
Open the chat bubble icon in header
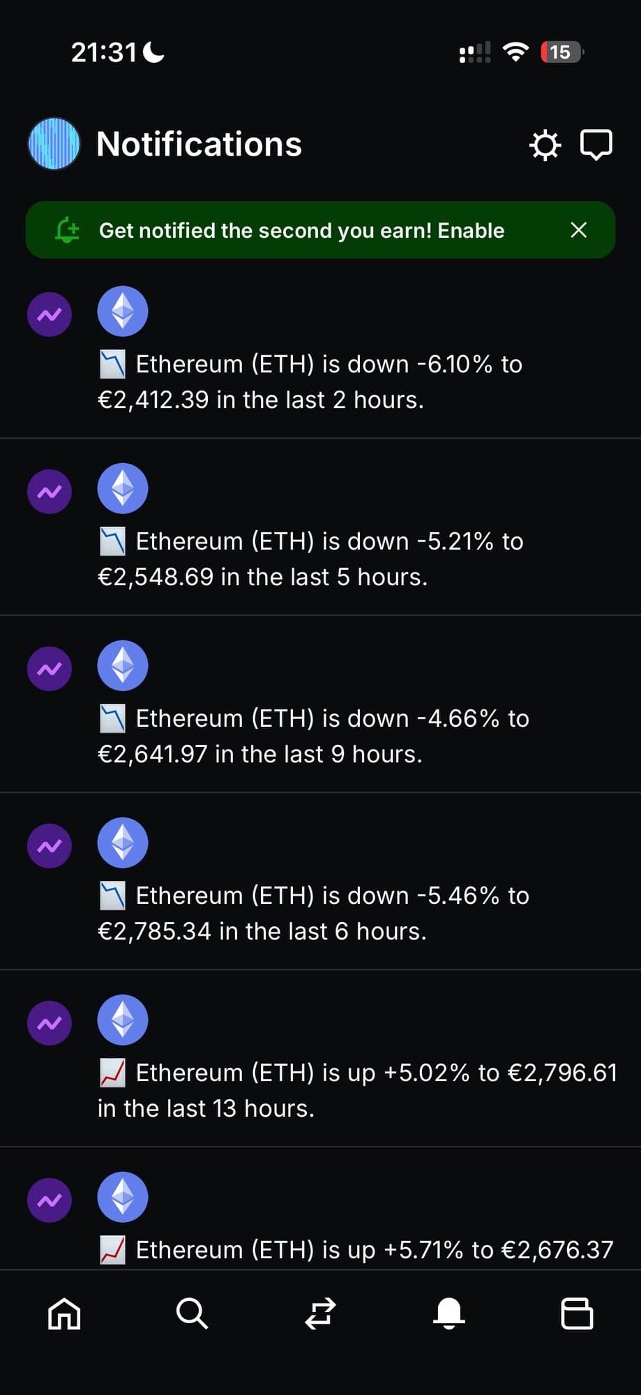click(596, 145)
